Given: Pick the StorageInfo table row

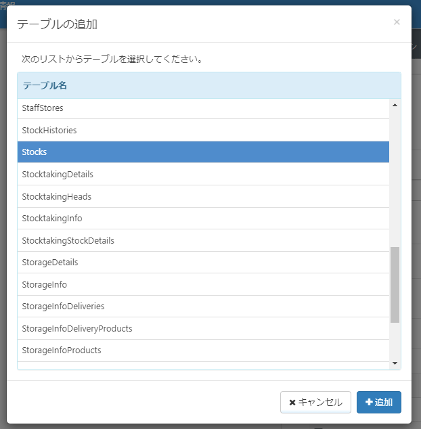Looking at the screenshot, I should tap(203, 284).
